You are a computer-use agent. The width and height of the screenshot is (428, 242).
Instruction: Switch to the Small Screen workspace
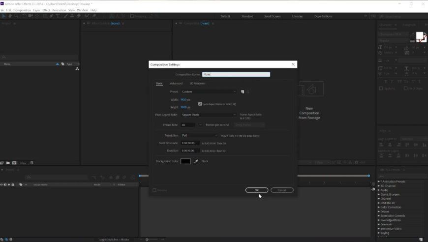[273, 16]
